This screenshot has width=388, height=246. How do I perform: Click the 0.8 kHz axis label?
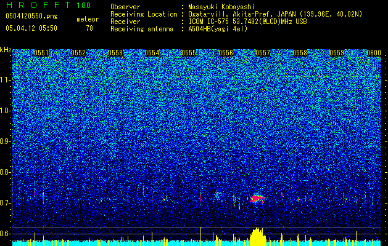[x=5, y=172]
